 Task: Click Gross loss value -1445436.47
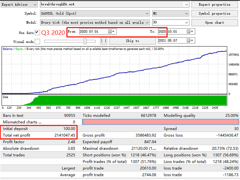(227, 135)
